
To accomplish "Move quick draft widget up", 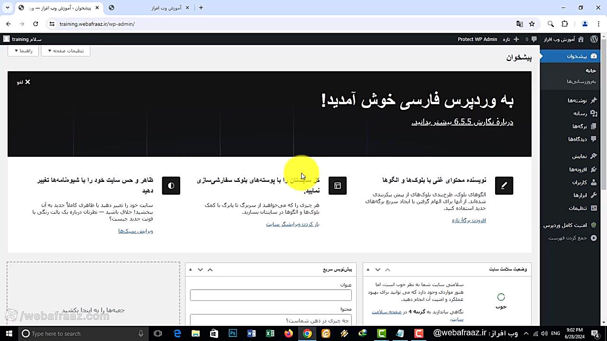I will tap(210, 269).
